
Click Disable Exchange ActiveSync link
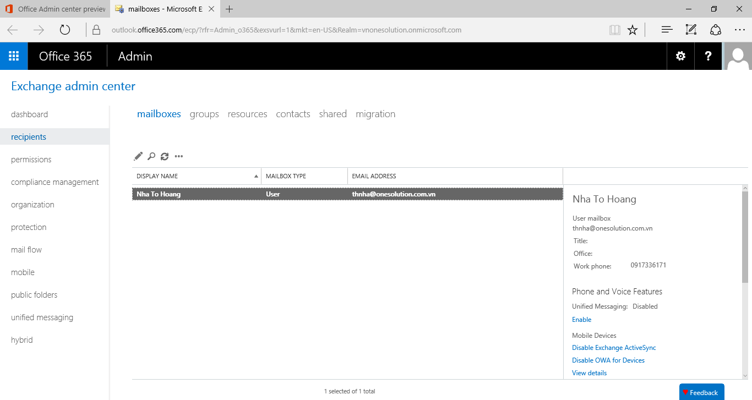click(614, 348)
